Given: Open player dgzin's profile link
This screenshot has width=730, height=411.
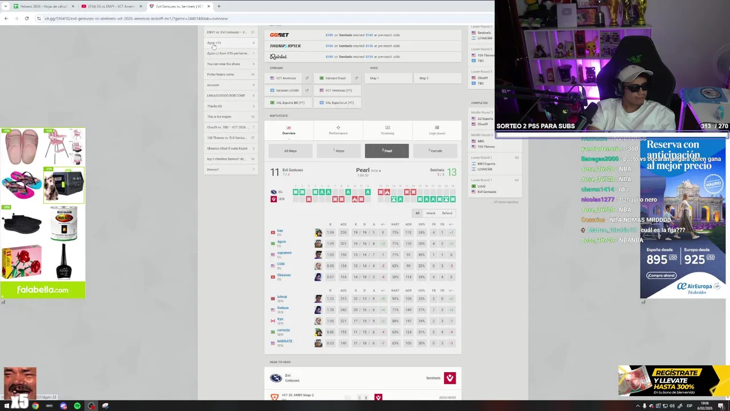Looking at the screenshot, I should [281, 241].
